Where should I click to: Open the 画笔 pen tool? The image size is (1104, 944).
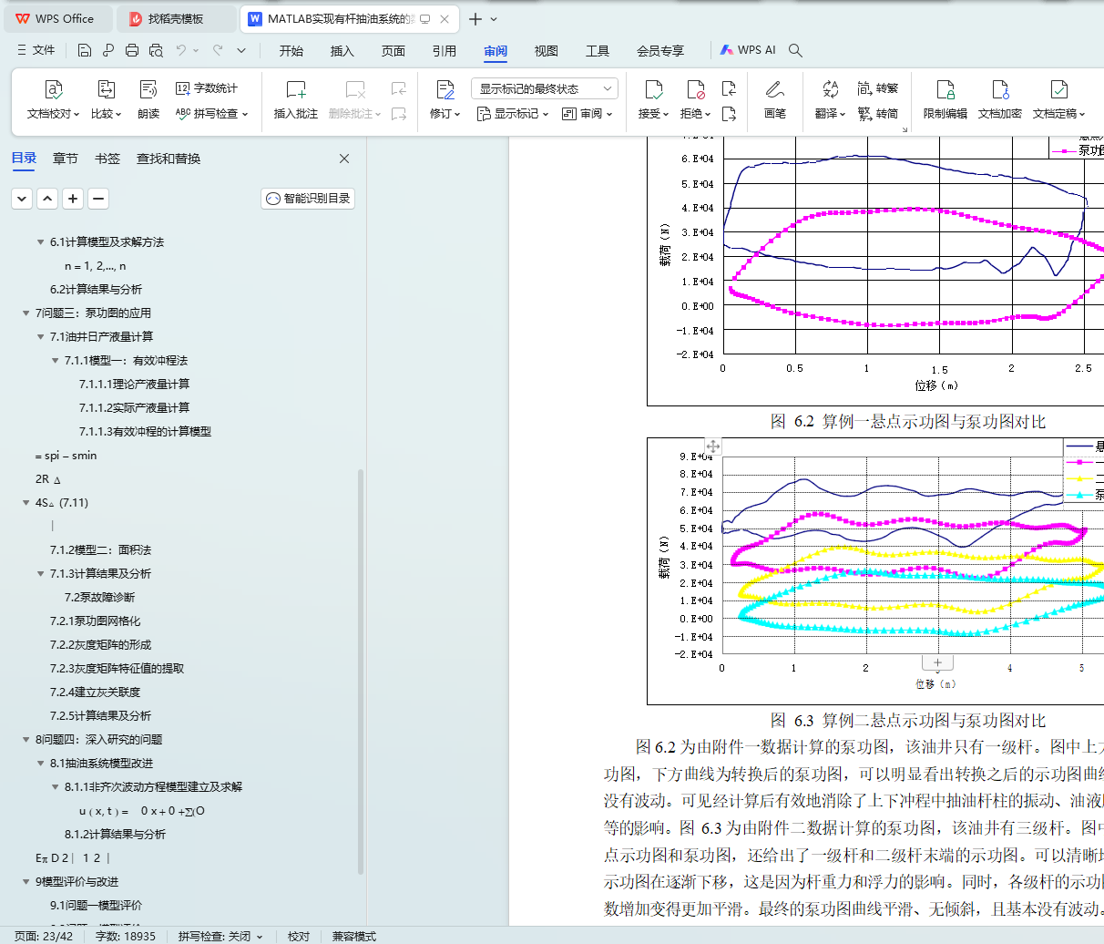(x=775, y=99)
